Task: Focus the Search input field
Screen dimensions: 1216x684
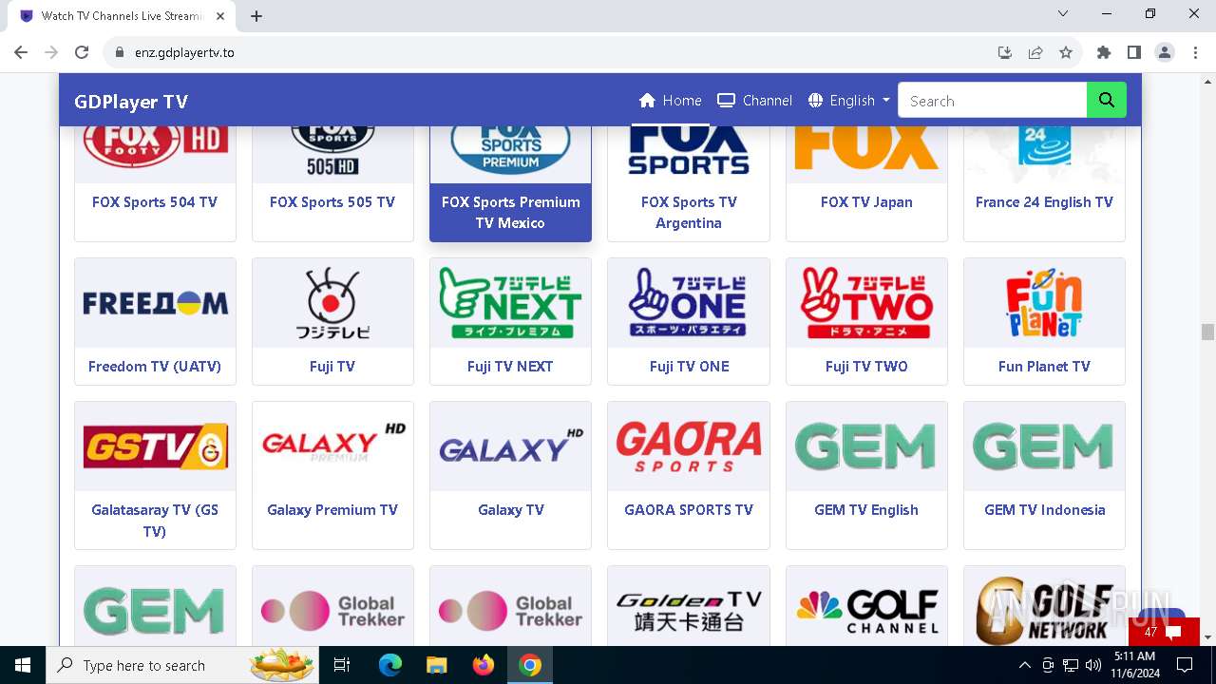Action: 992,101
